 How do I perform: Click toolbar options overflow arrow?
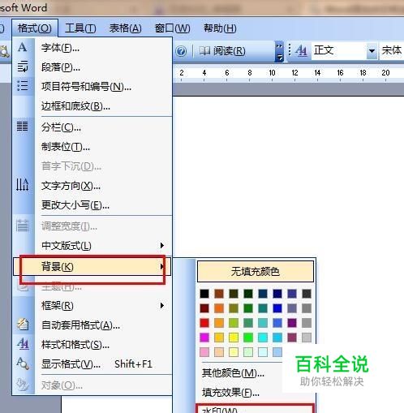pos(279,51)
